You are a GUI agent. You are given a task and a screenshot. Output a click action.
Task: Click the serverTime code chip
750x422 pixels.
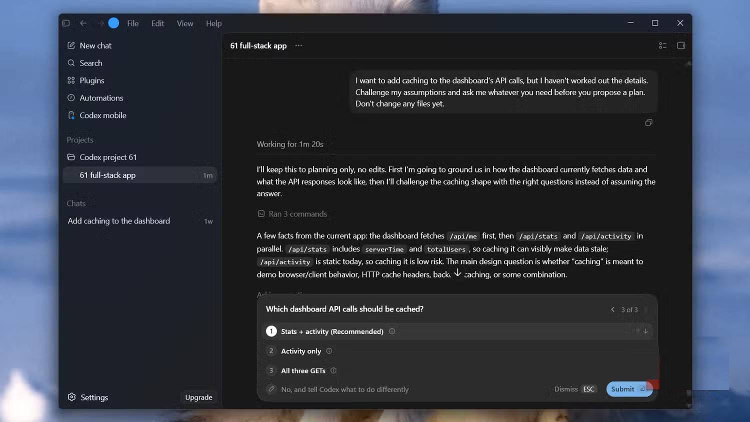(x=384, y=249)
